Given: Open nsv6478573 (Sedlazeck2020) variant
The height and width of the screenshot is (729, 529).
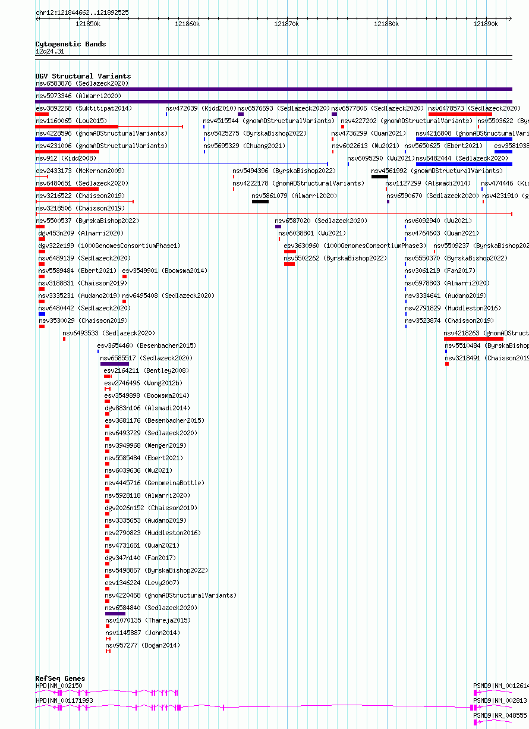Looking at the screenshot, I should tap(474, 108).
